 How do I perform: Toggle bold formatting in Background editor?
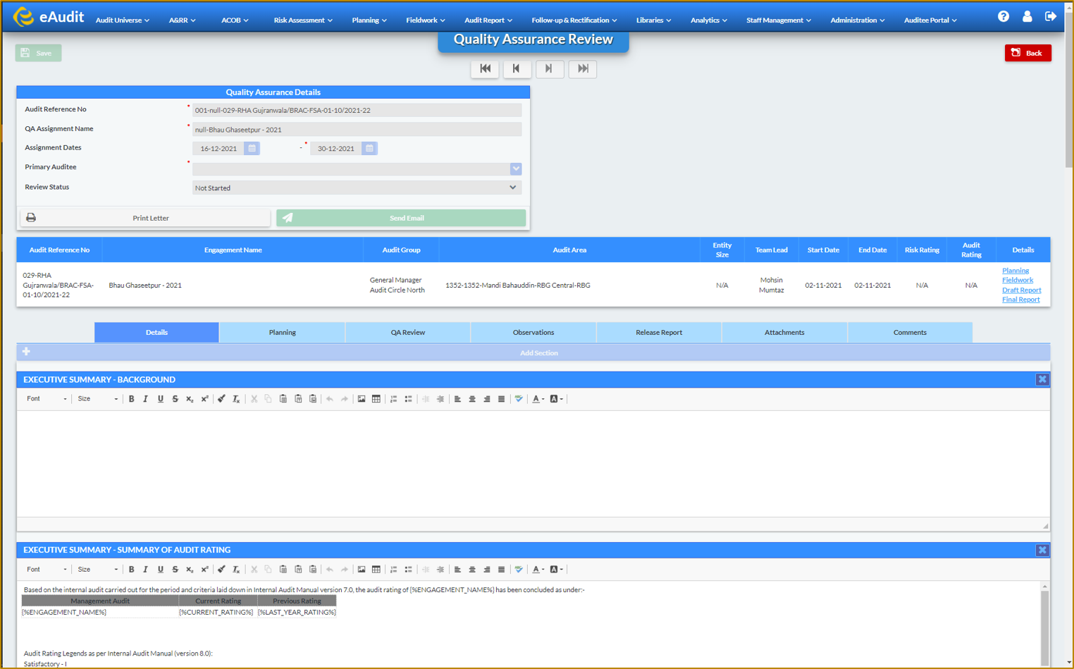[131, 398]
